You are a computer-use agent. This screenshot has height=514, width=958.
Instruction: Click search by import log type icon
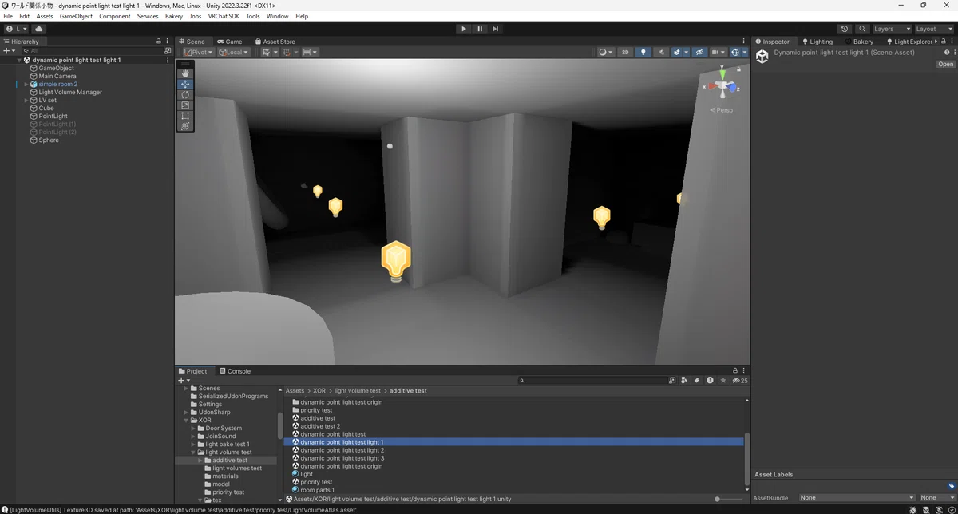pyautogui.click(x=710, y=381)
